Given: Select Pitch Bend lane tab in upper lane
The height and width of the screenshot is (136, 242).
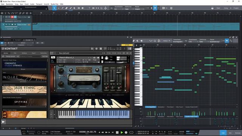Looking at the screenshot, I should click(x=170, y=107).
